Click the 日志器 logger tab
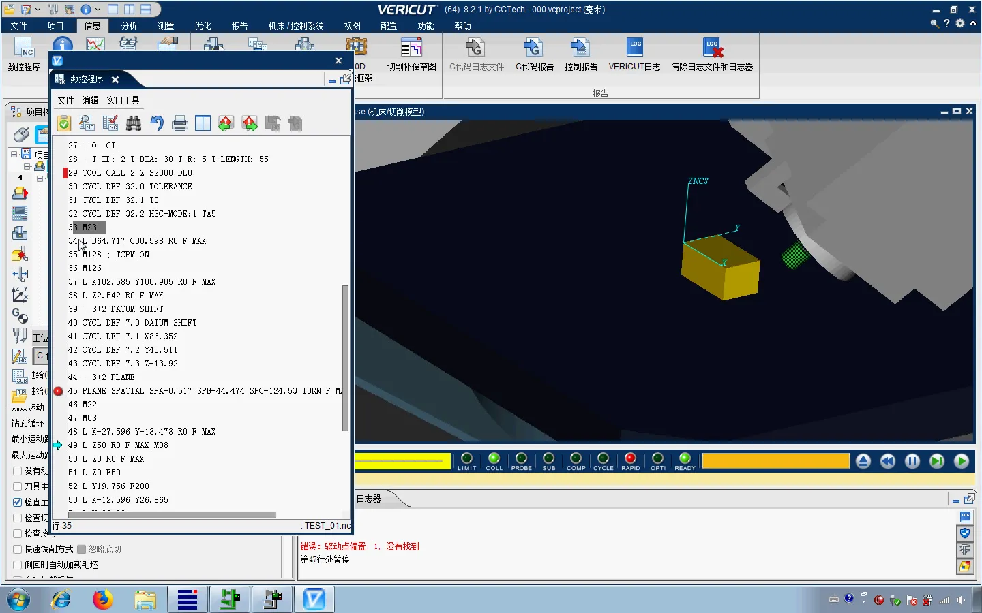The image size is (982, 613). coord(369,499)
